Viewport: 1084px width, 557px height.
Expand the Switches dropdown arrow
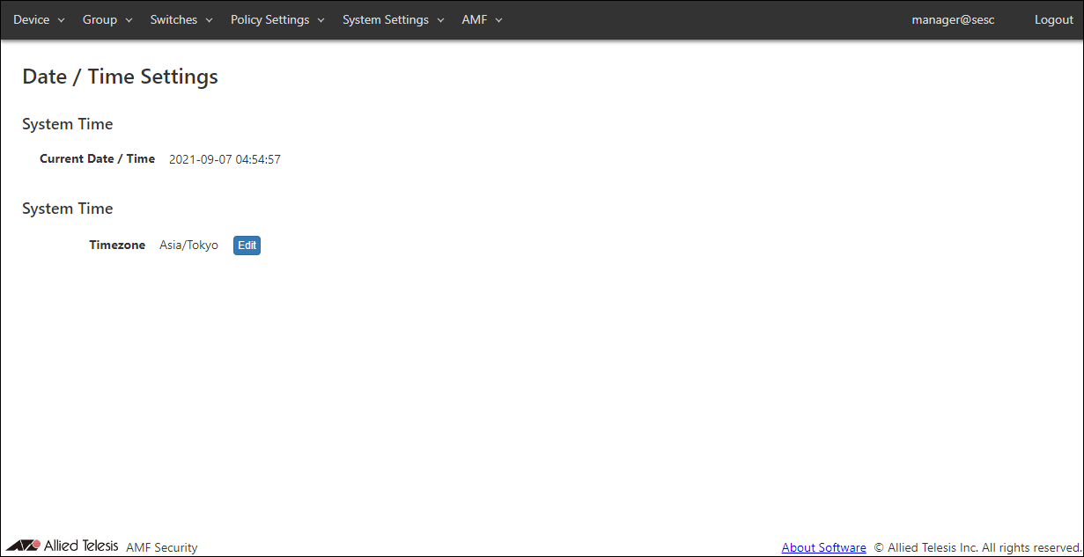click(210, 20)
